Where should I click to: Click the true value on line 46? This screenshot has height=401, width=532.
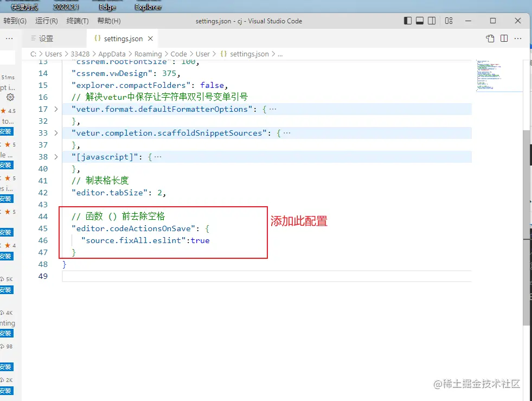coord(200,240)
